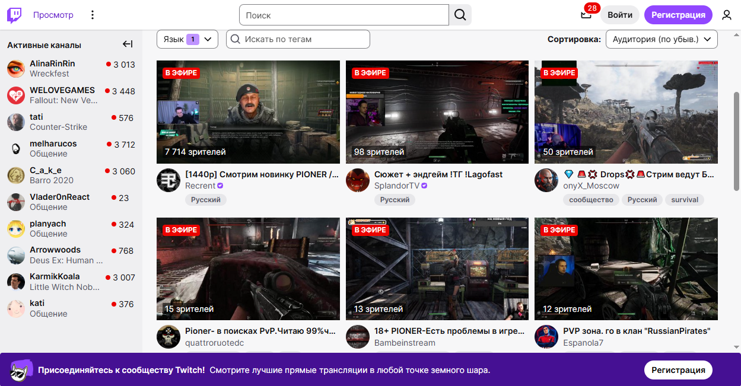Click Регистрация button in purple banner
The width and height of the screenshot is (741, 386).
(x=678, y=370)
